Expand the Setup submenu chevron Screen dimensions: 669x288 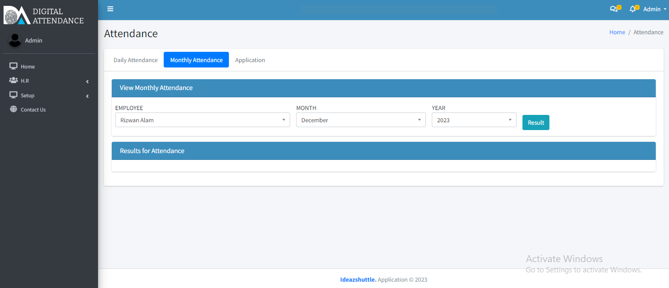[87, 96]
